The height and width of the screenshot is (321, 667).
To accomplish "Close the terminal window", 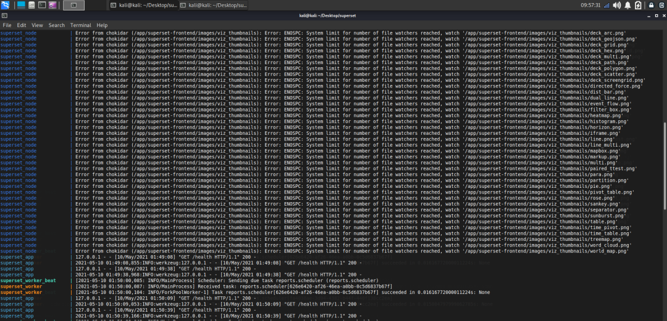I will click(664, 15).
